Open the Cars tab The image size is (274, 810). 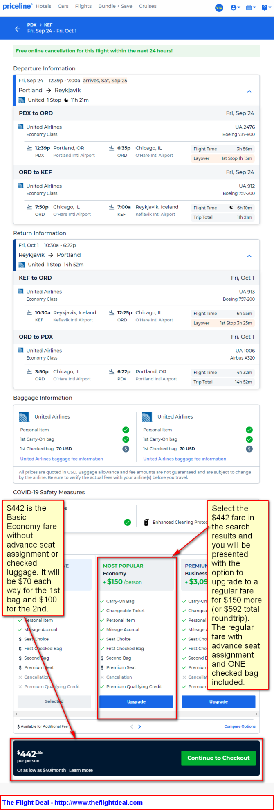pos(63,6)
